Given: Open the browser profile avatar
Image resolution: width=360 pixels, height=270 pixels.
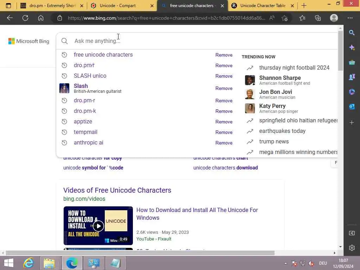Looking at the screenshot, I should pos(334,18).
